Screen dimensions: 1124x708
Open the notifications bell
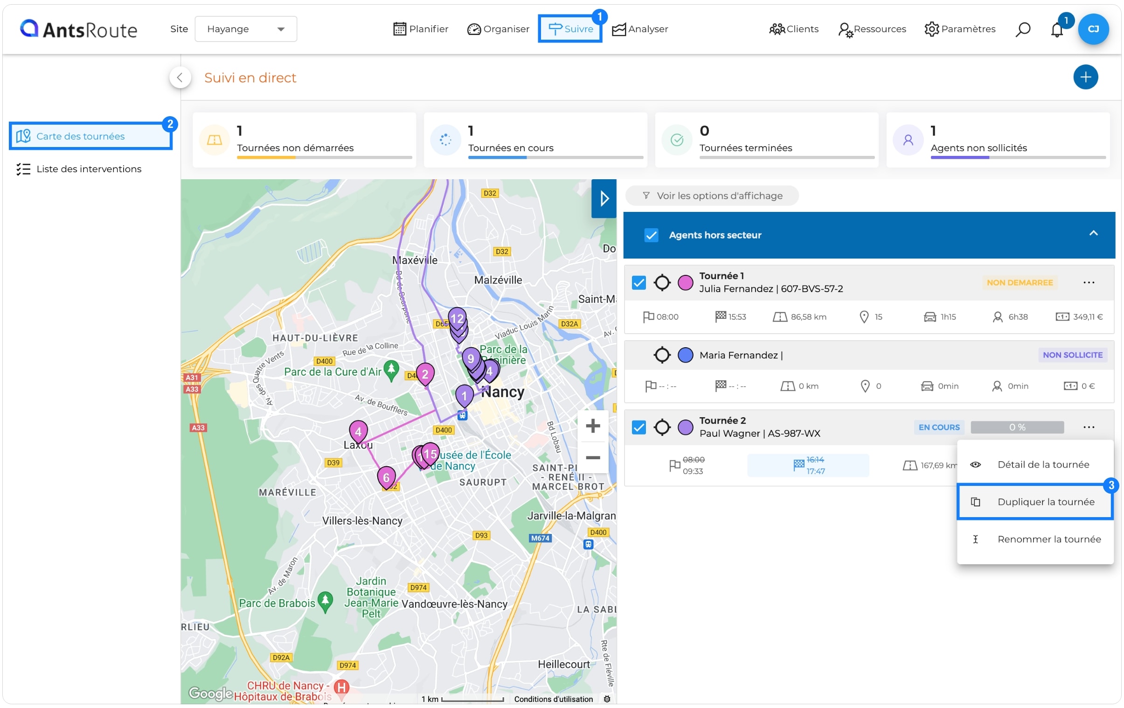[x=1057, y=30]
